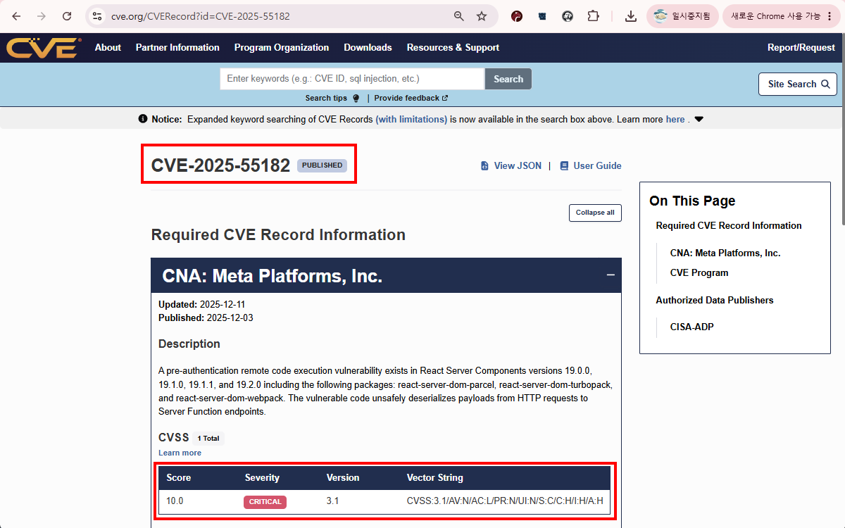Image resolution: width=845 pixels, height=528 pixels.
Task: Expand the notice with the down arrow
Action: (699, 120)
